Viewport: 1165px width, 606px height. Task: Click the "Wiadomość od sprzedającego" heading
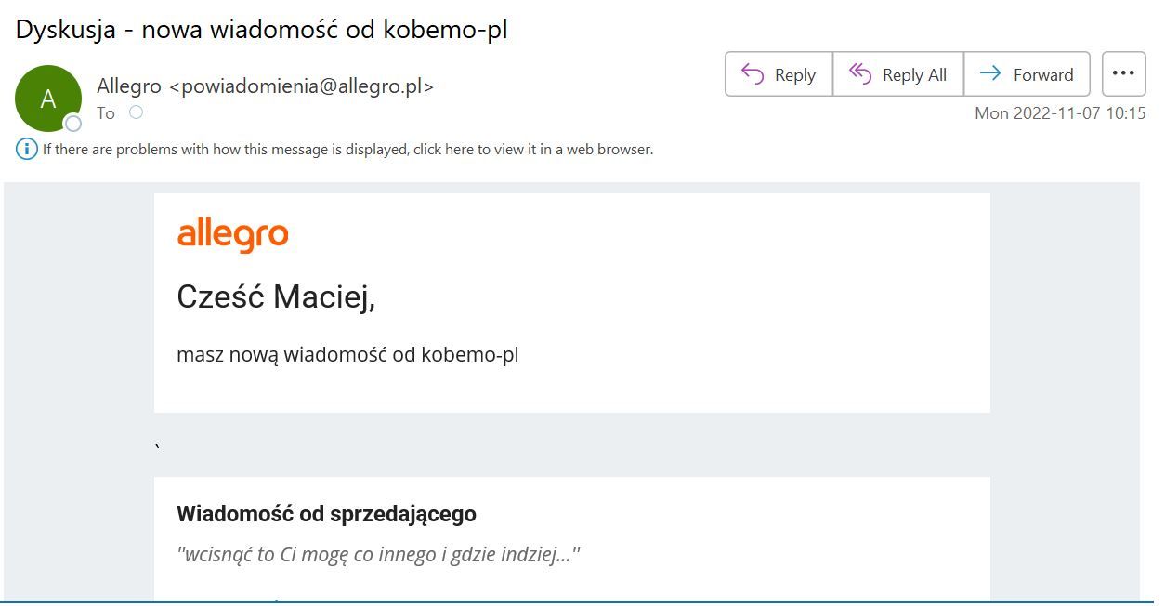pyautogui.click(x=326, y=513)
